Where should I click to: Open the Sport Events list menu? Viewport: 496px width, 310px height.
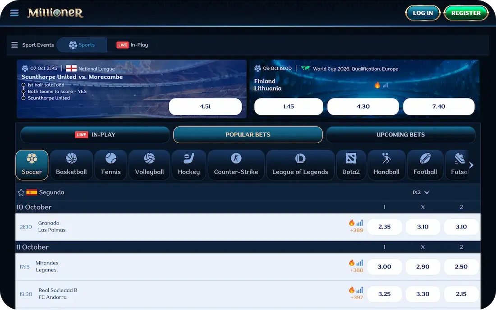coord(32,45)
